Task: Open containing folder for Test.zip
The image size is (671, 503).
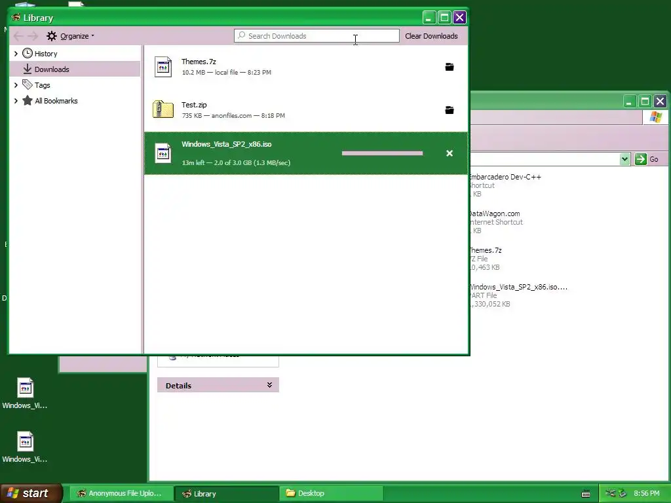Action: (450, 110)
